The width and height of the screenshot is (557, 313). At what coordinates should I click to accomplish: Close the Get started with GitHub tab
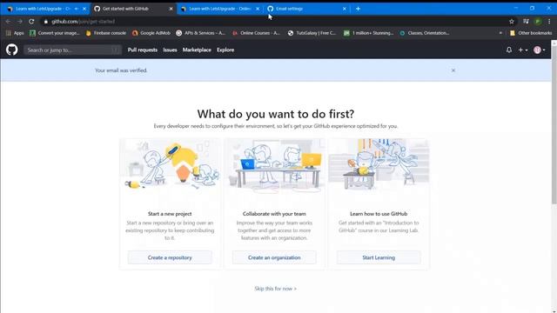(x=171, y=9)
